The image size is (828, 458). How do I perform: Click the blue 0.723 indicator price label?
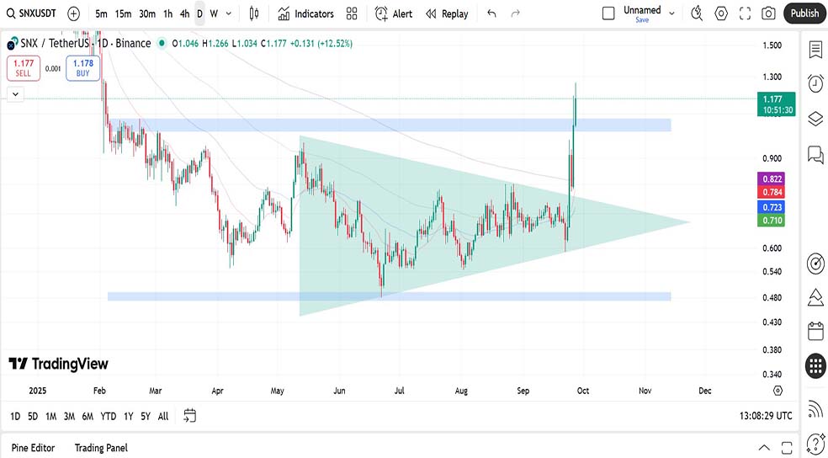point(771,206)
